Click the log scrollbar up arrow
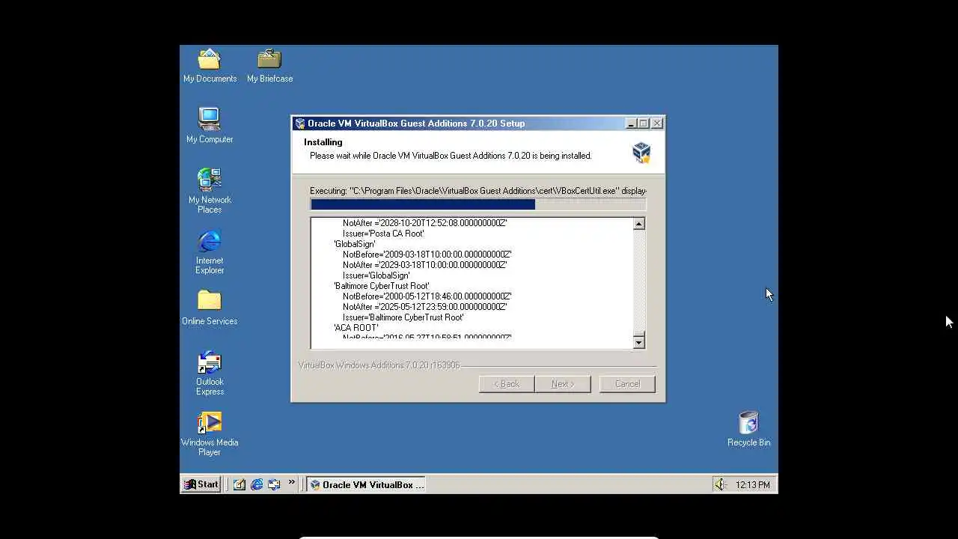Image resolution: width=958 pixels, height=539 pixels. (638, 224)
